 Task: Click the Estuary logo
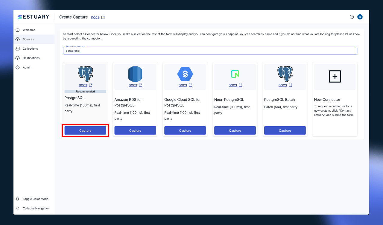point(33,17)
